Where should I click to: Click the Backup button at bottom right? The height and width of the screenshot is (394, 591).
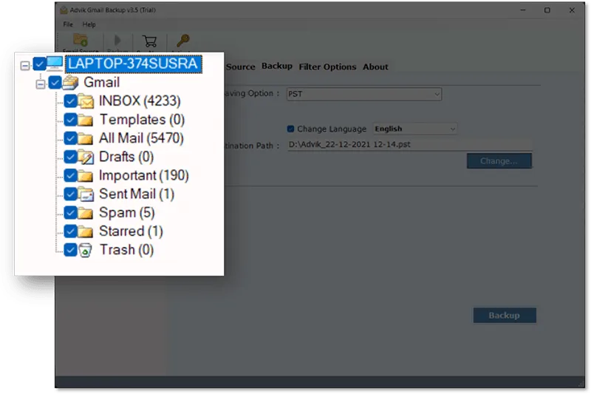505,315
